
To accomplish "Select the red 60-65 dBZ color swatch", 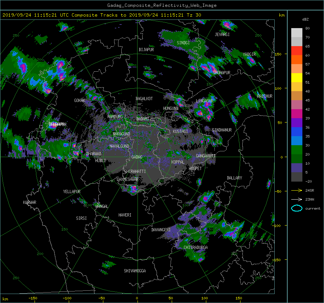I will coord(297,51).
